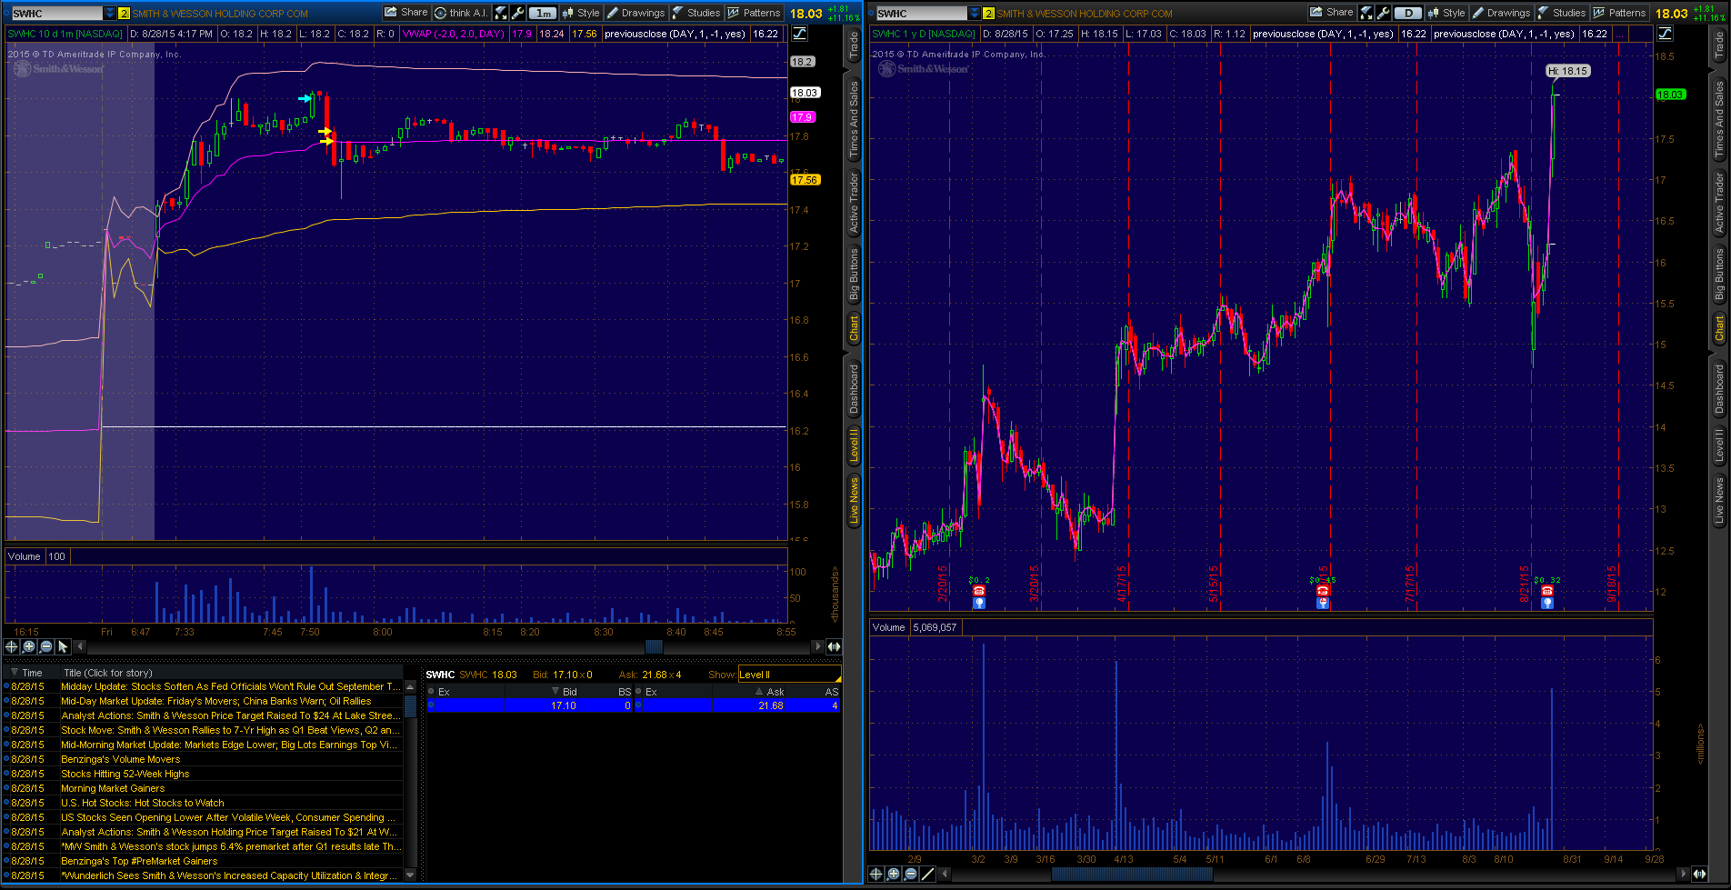This screenshot has height=890, width=1731.
Task: Zoom in on the left chart
Action: 29,646
